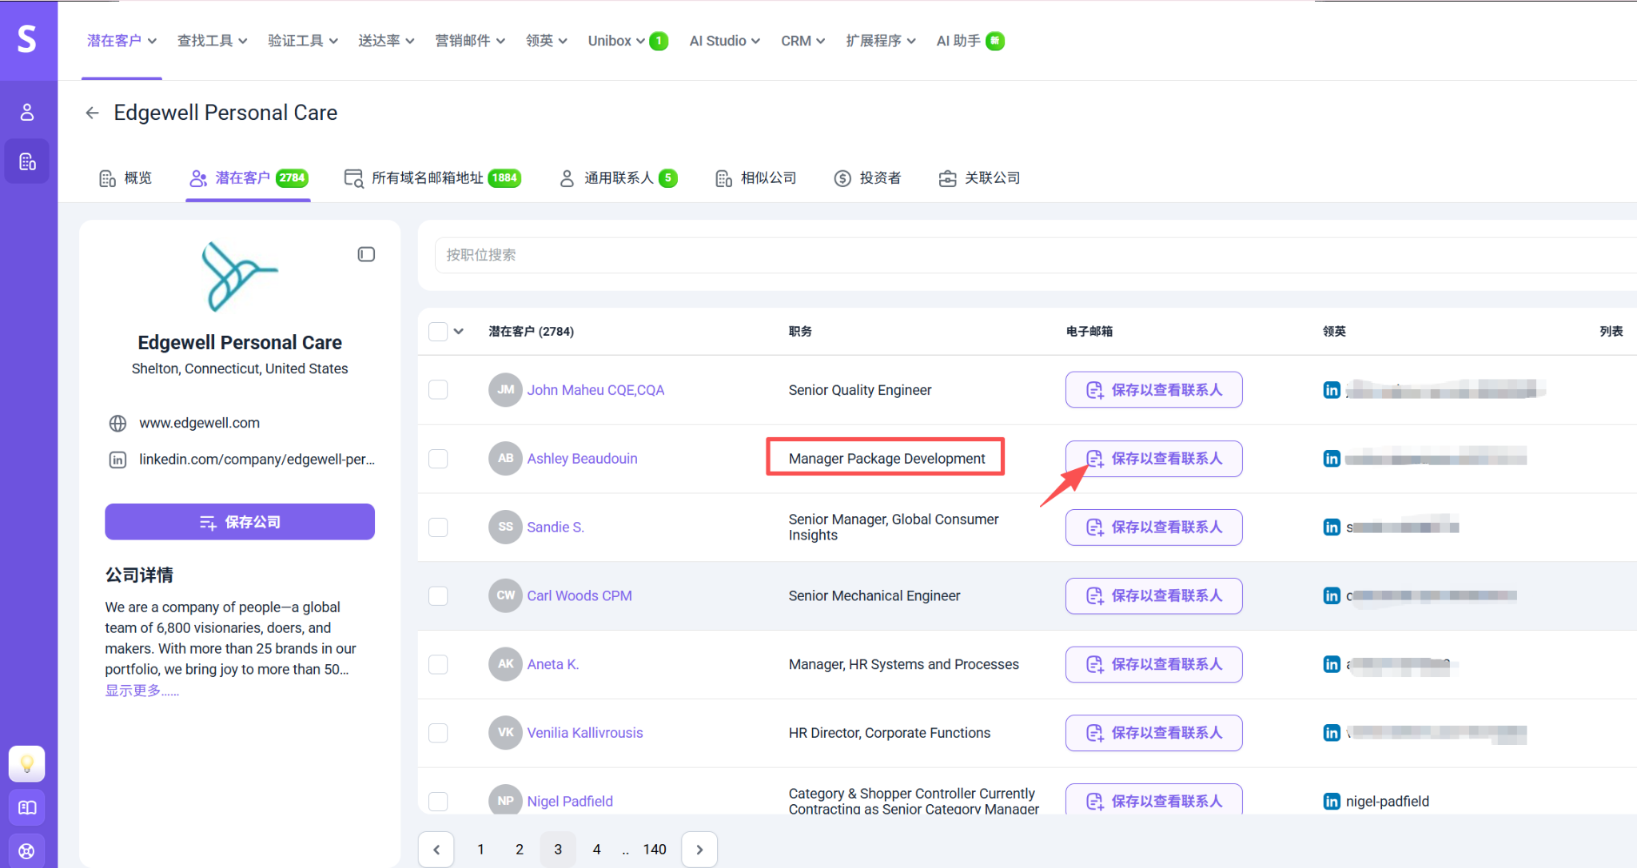Screen dimensions: 1637x868
Task: Click the lightbulb tips icon
Action: tap(27, 764)
